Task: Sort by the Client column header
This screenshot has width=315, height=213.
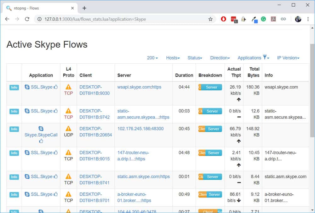Action: click(x=86, y=75)
